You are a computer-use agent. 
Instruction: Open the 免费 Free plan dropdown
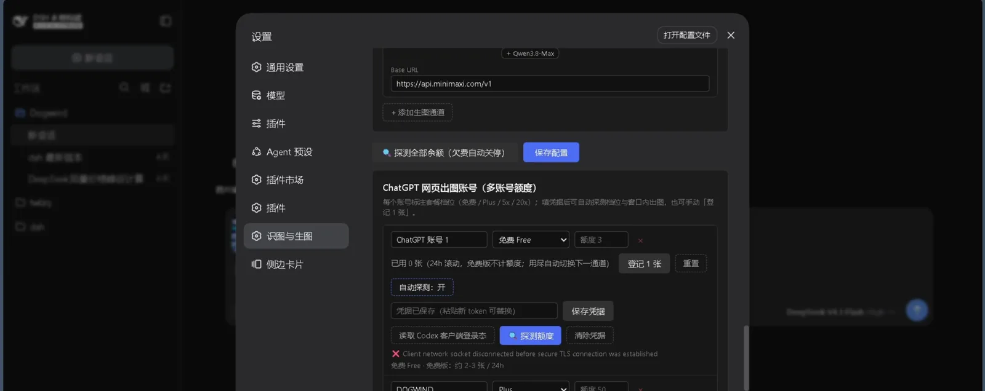coord(531,240)
